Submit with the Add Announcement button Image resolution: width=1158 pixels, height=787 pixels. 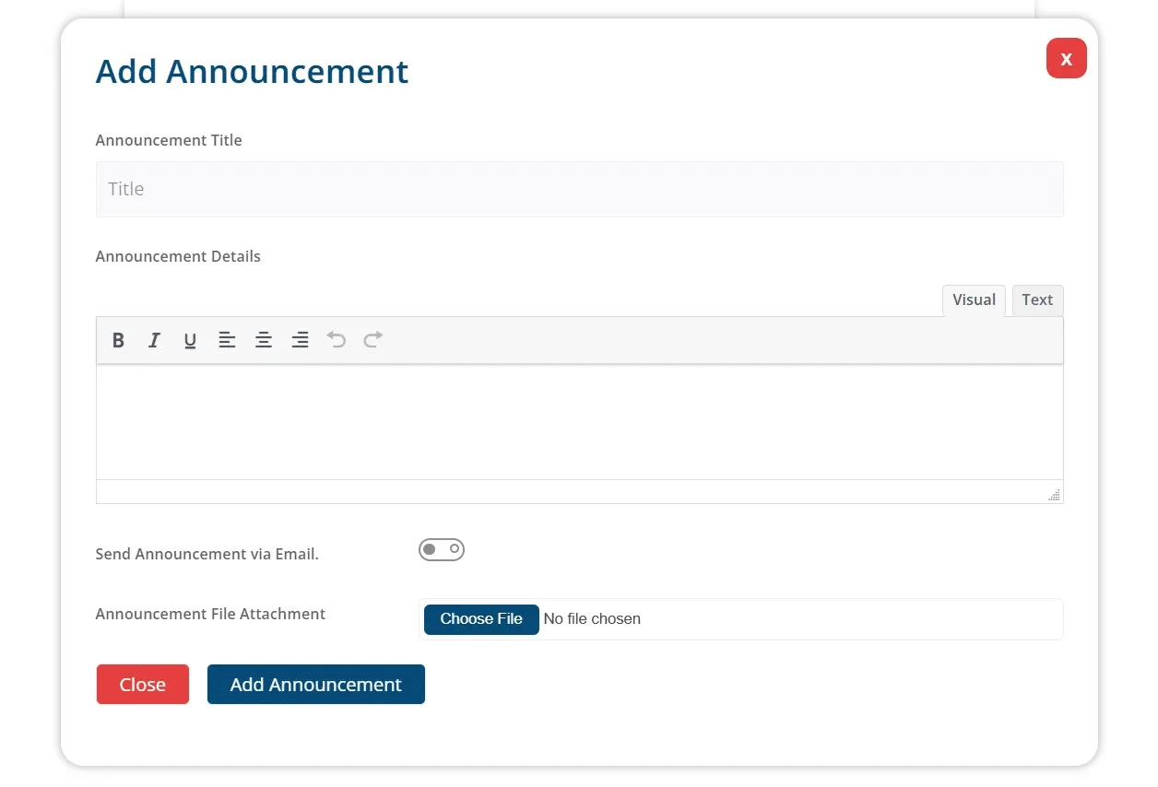pyautogui.click(x=315, y=684)
